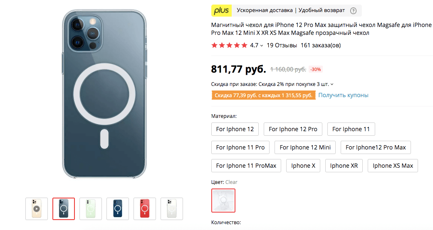Show the white phone case thumbnail
433x230 pixels.
(171, 208)
